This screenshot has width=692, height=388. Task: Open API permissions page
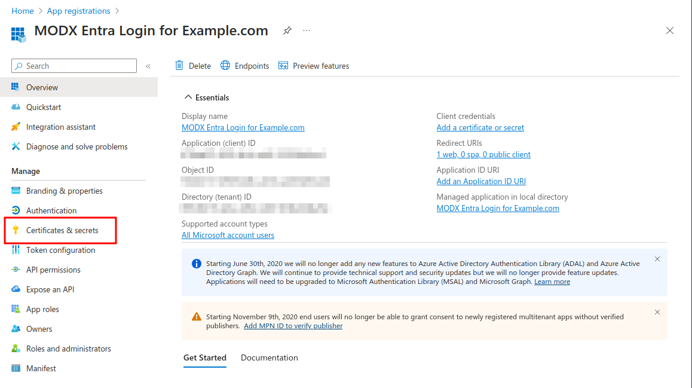[53, 270]
